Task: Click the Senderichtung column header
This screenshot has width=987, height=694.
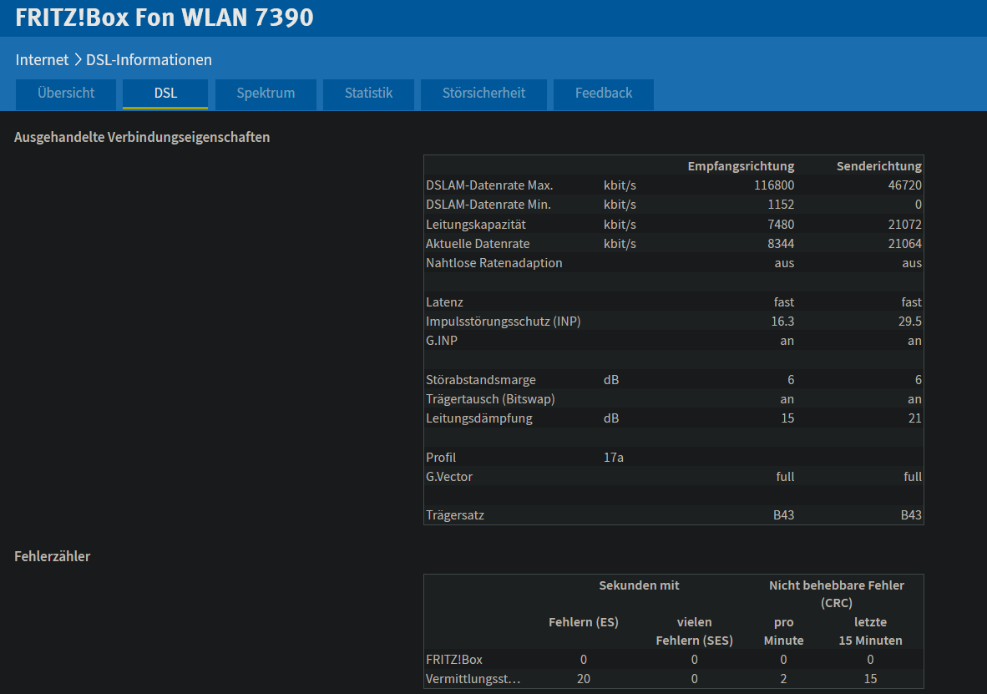Action: click(878, 166)
